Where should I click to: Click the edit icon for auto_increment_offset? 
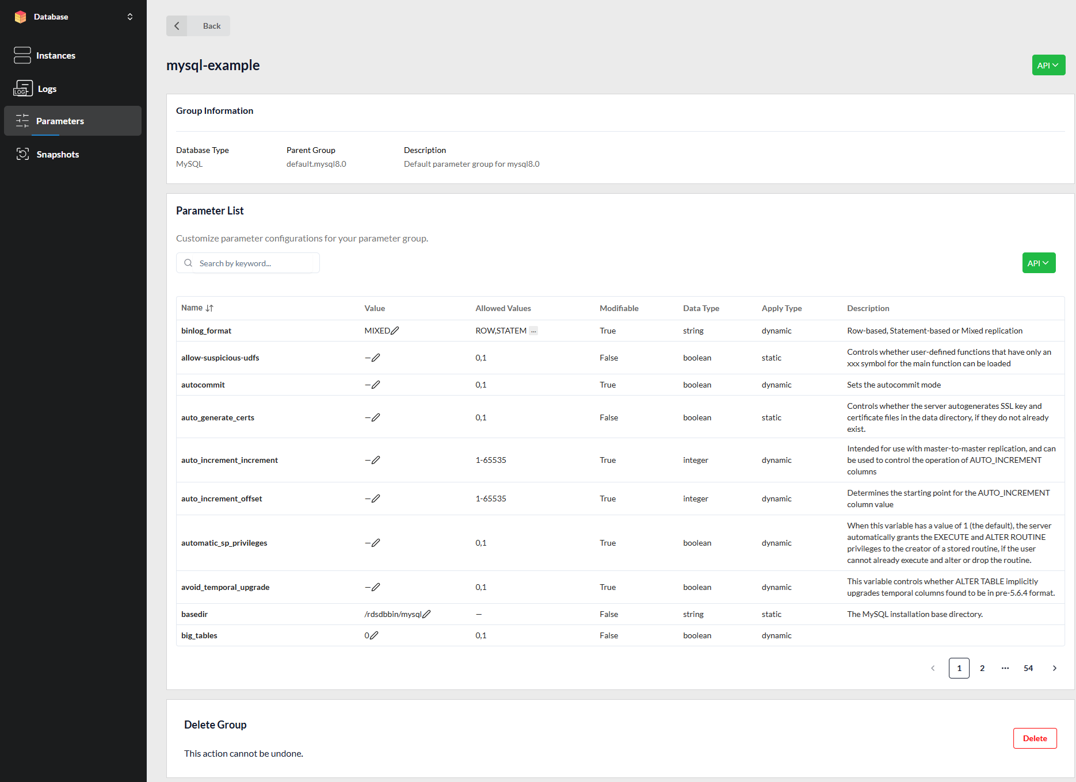[x=376, y=499]
